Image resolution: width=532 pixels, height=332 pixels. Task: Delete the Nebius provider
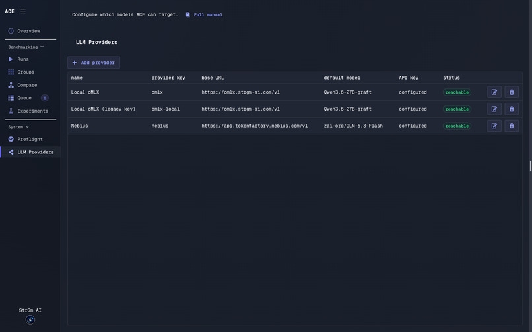tap(512, 126)
